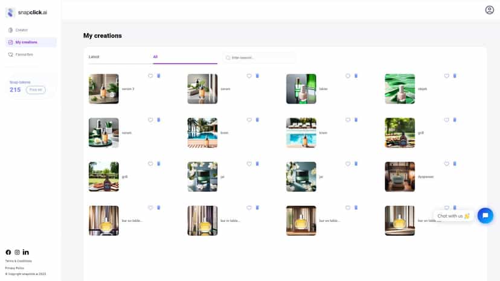
Task: Favourite the krem card with white loungers
Action: click(348, 120)
